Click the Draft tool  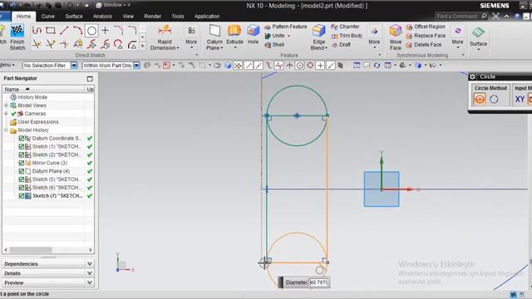(341, 45)
